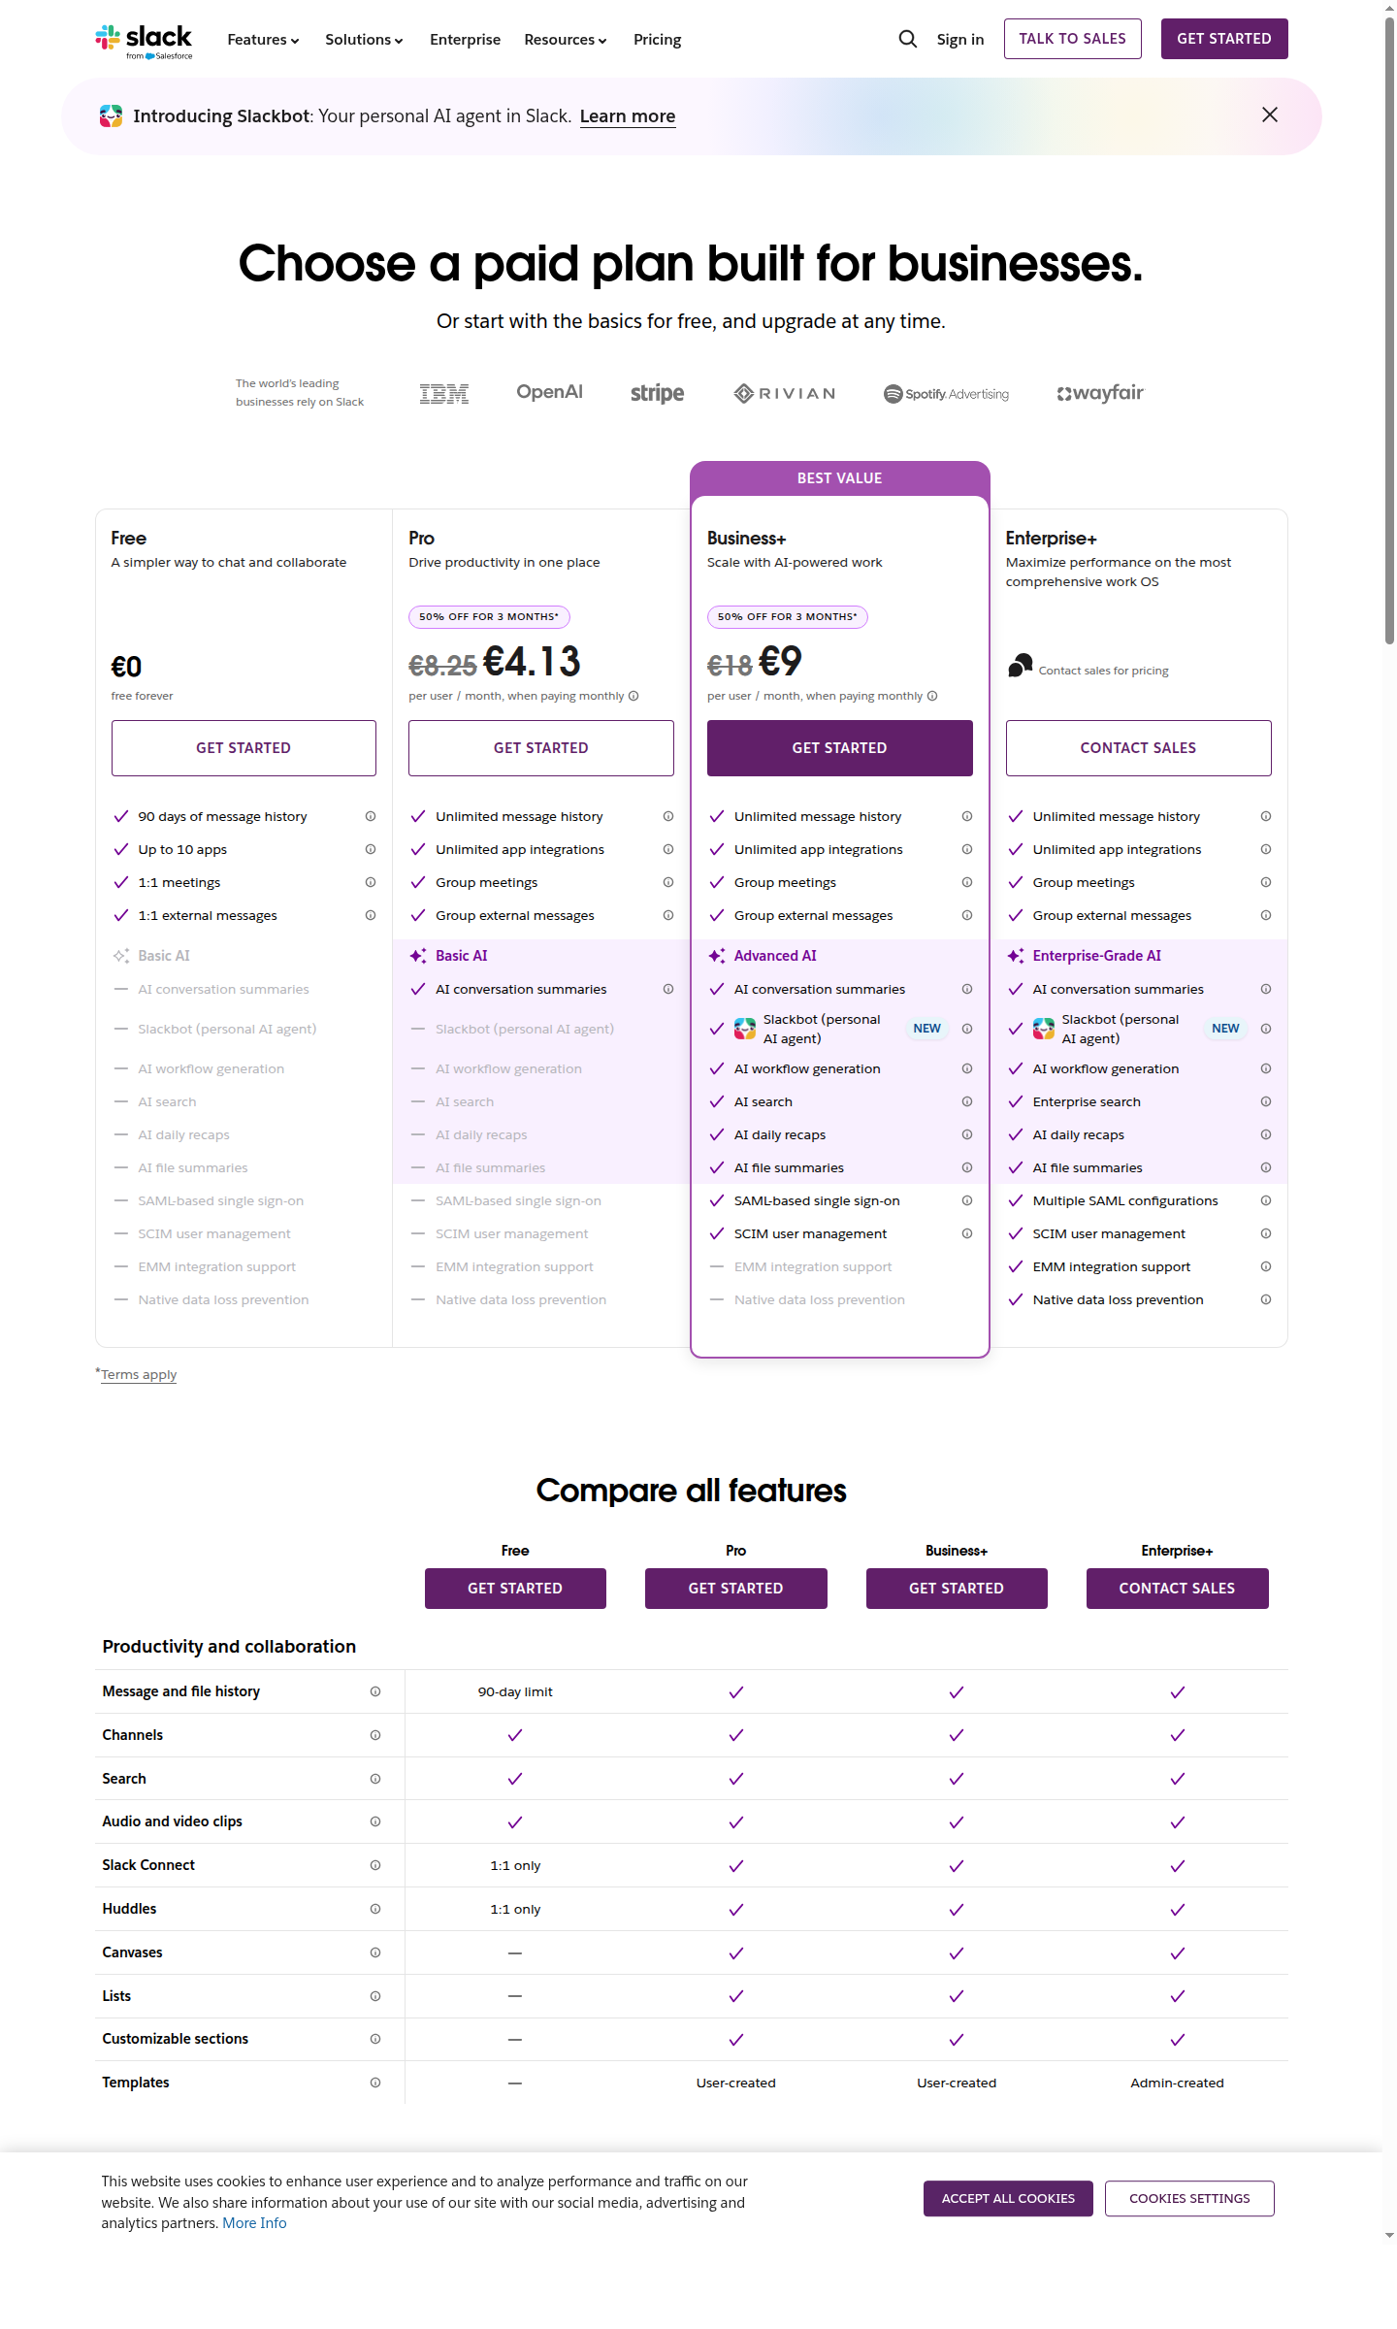Click Contact Sales on Enterprise+ card
1397x2329 pixels.
1139,748
